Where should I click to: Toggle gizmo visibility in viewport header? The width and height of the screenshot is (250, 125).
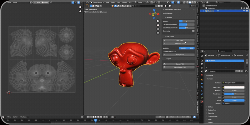(173, 2)
